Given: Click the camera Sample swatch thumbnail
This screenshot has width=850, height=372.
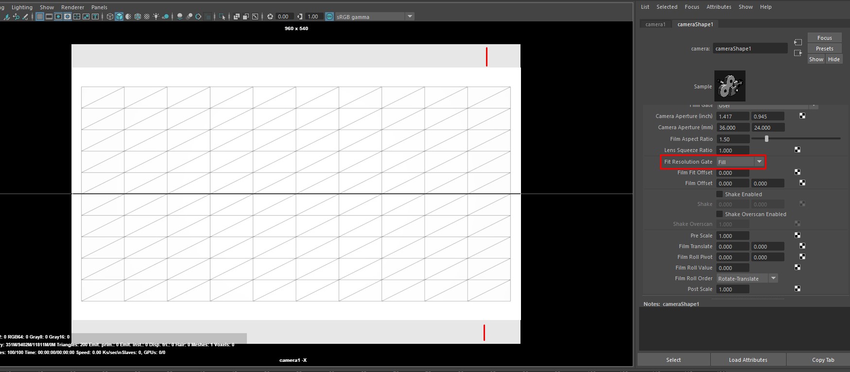Looking at the screenshot, I should pyautogui.click(x=729, y=86).
